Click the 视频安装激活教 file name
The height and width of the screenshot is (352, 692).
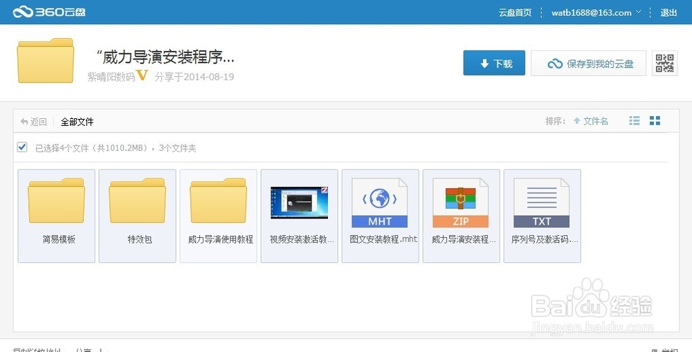[302, 239]
